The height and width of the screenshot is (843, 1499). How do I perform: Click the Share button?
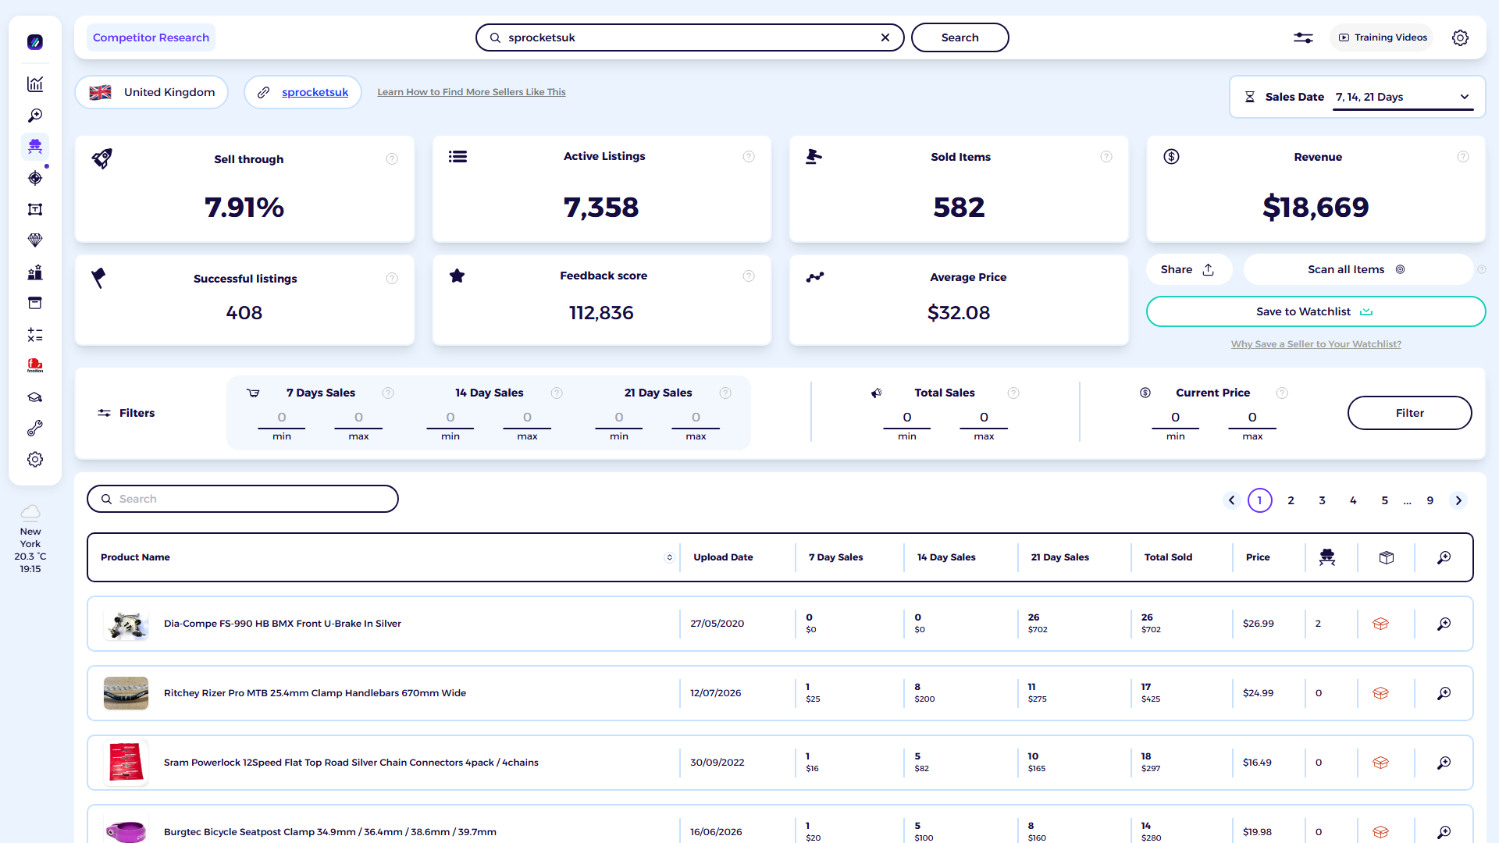click(x=1188, y=269)
